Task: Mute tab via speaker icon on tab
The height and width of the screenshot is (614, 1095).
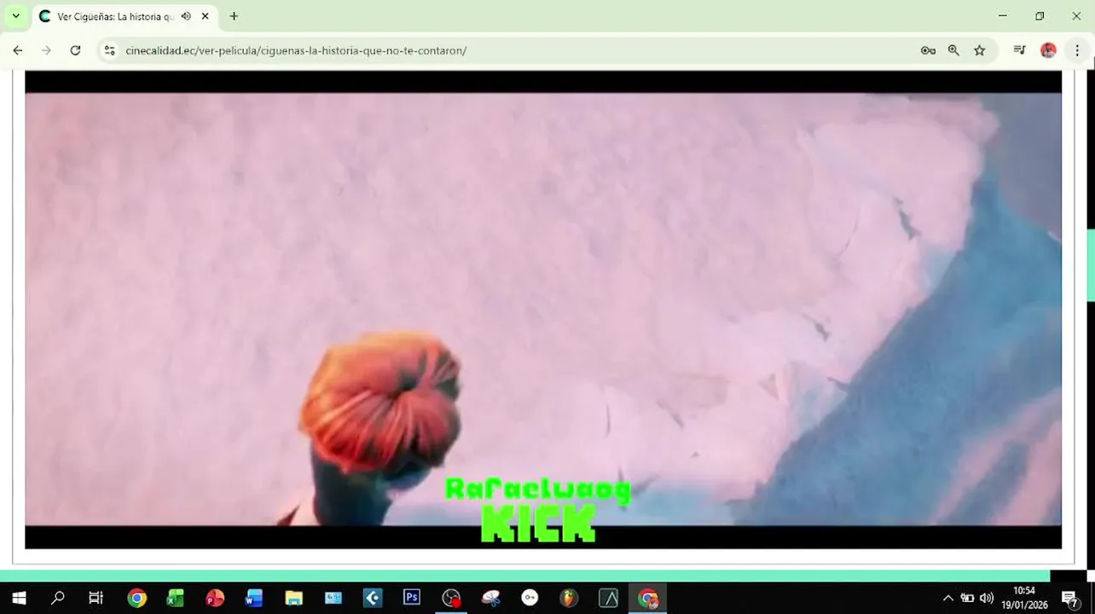Action: (x=186, y=16)
